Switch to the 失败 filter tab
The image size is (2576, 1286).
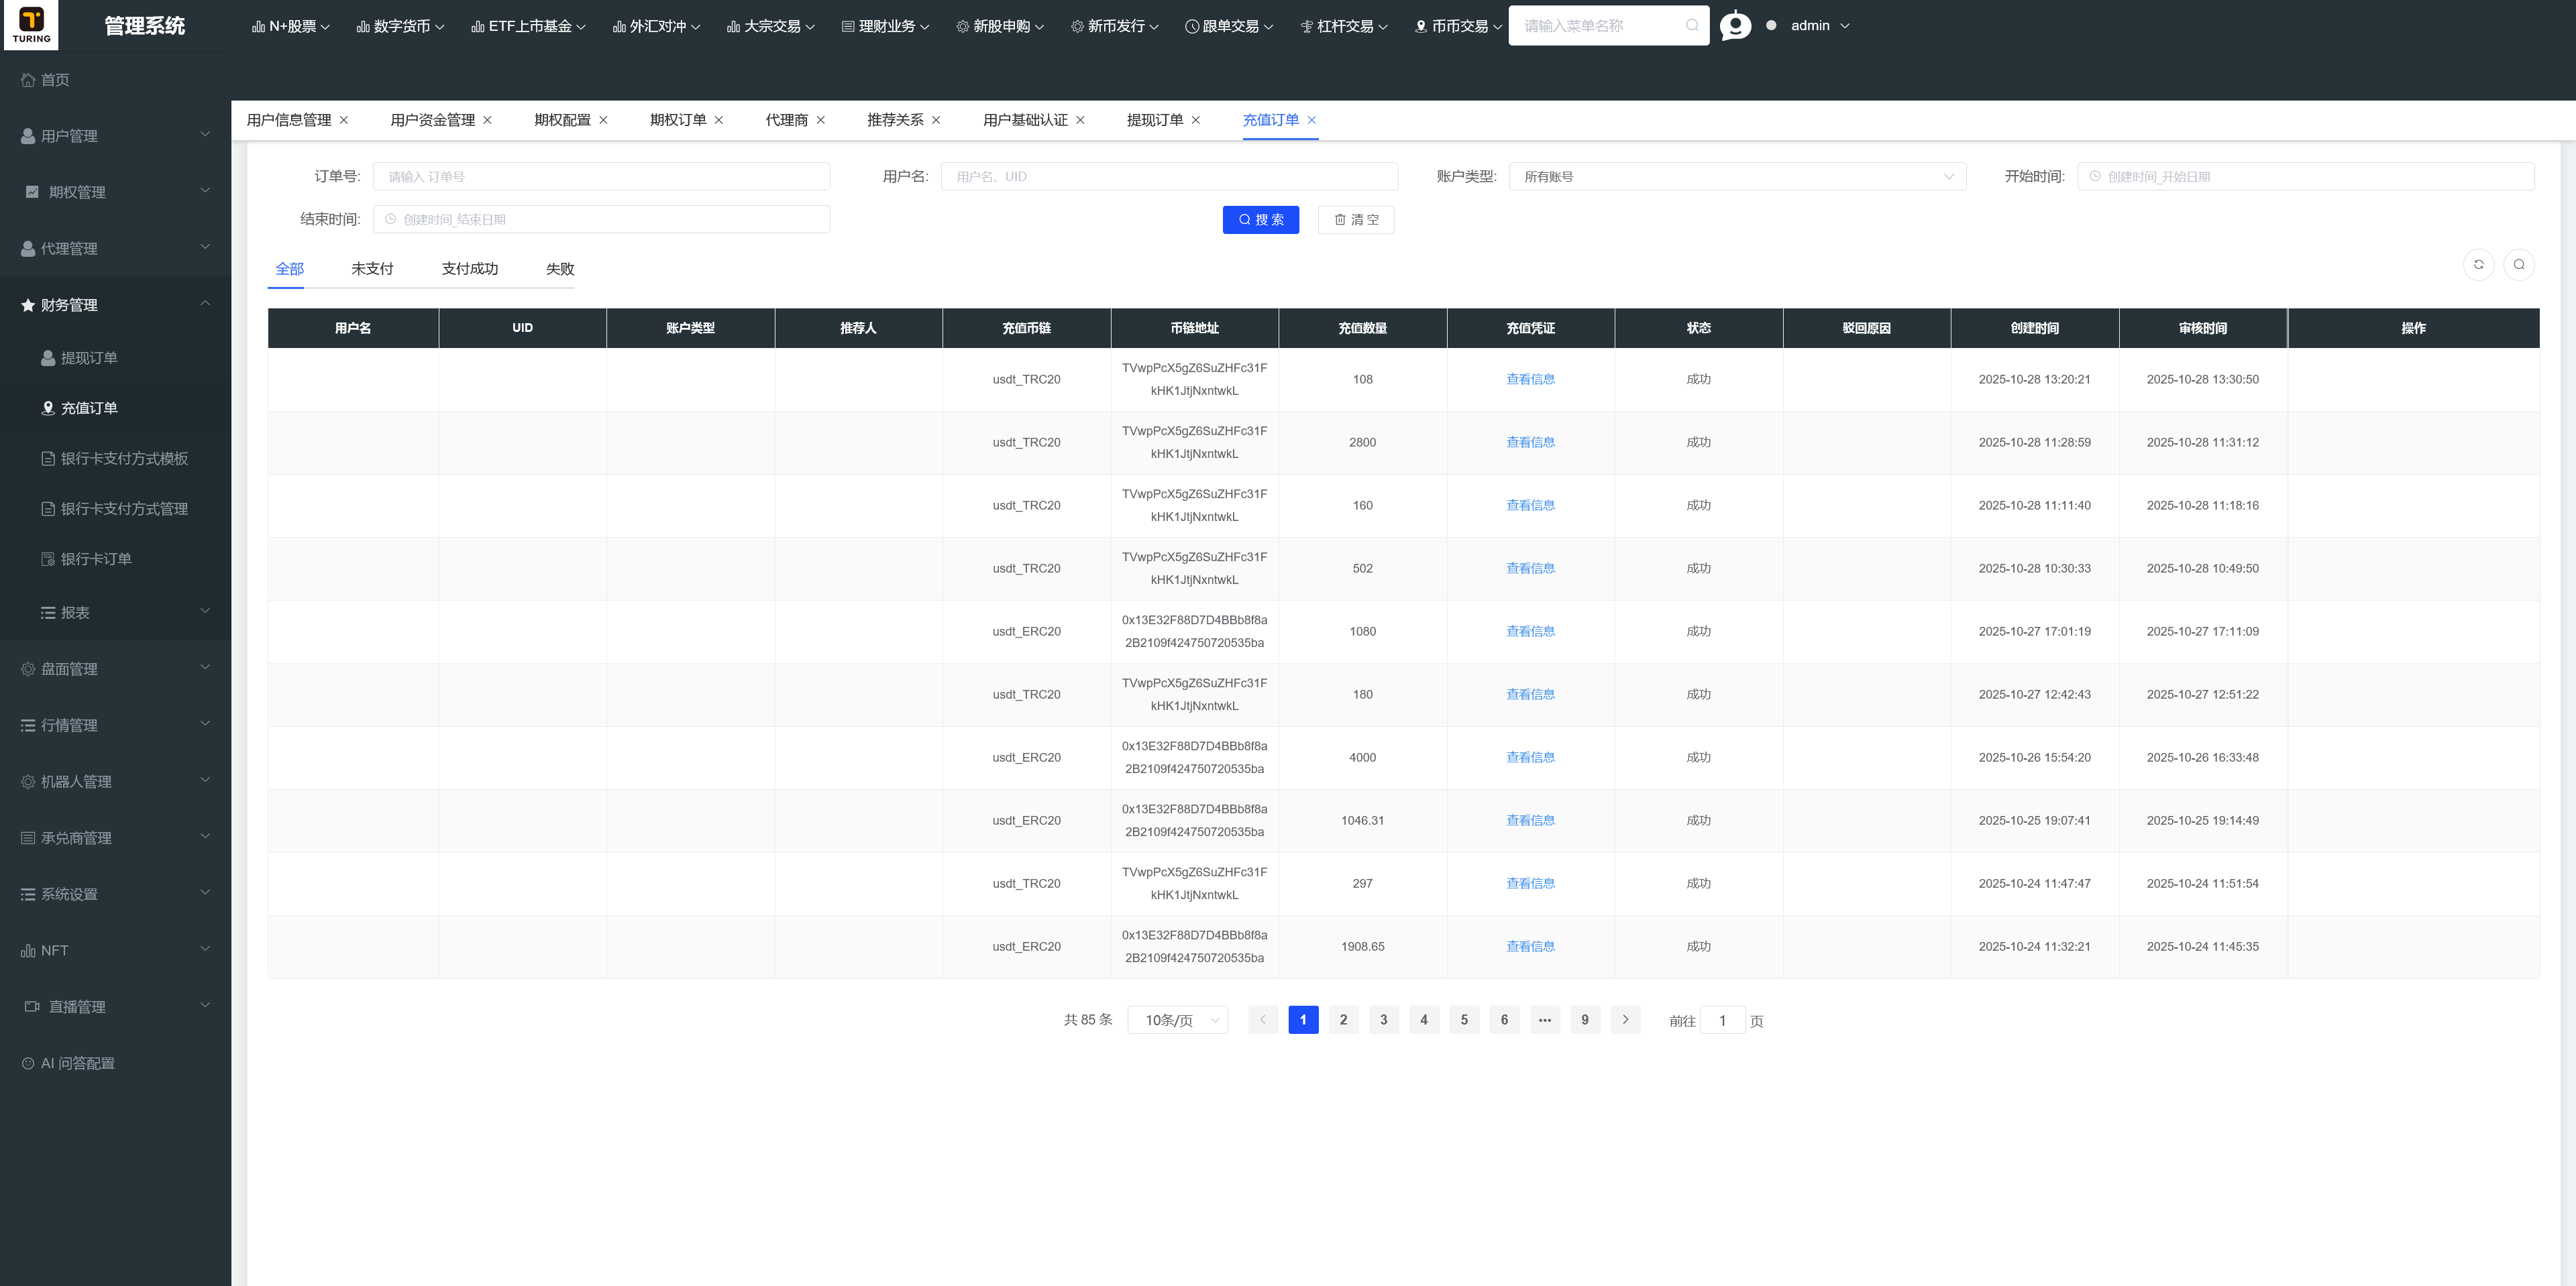coord(560,269)
